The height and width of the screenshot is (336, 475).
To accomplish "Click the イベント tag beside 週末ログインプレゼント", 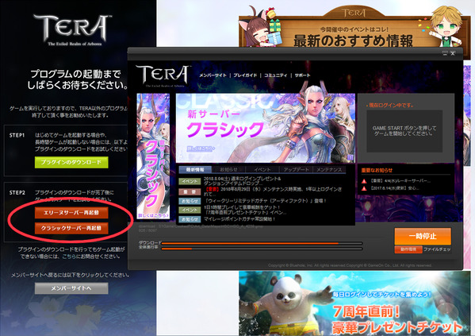I will (190, 182).
